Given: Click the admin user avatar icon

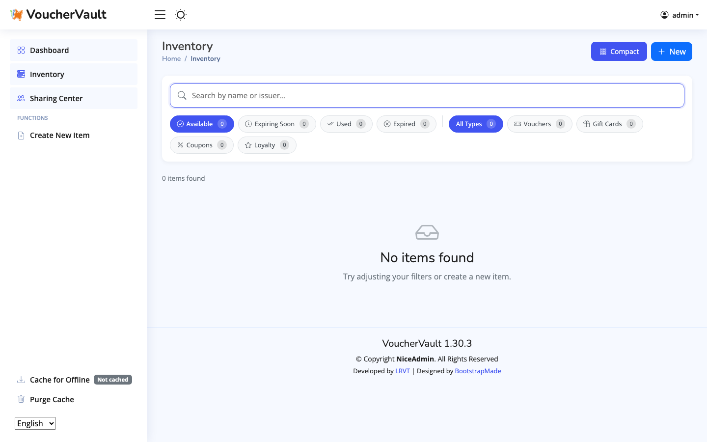Looking at the screenshot, I should point(664,15).
